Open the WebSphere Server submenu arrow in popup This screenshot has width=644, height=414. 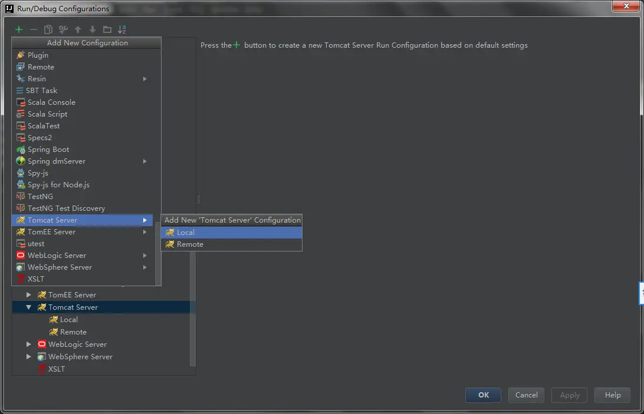click(144, 267)
